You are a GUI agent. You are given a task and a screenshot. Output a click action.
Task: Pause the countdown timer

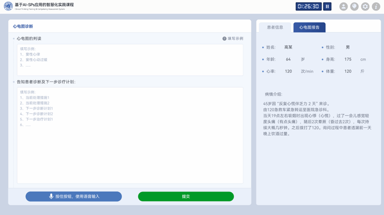[x=327, y=7]
